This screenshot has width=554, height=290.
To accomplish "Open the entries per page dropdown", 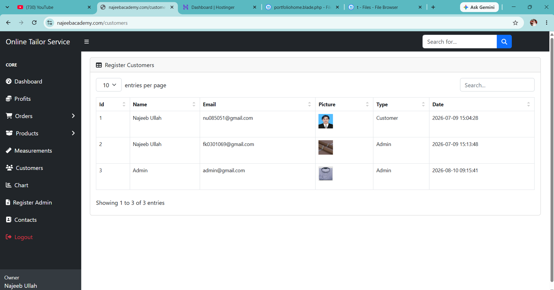I will point(109,85).
